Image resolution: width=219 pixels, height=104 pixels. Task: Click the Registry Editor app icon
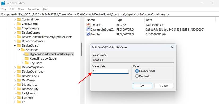pyautogui.click(x=3, y=3)
